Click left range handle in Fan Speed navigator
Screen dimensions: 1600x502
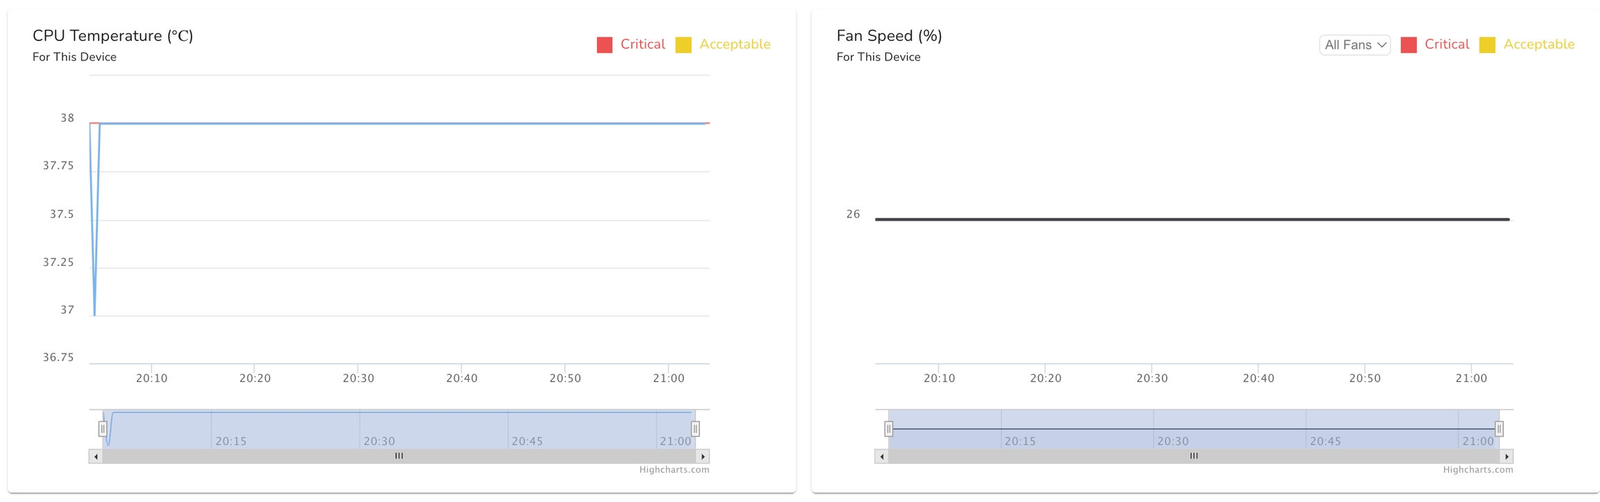[888, 429]
